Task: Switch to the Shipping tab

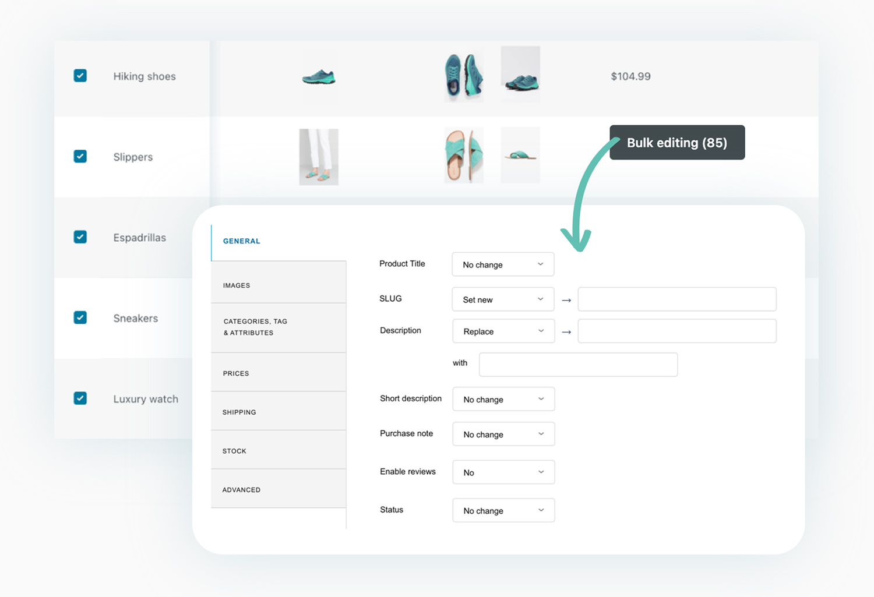Action: pyautogui.click(x=239, y=412)
